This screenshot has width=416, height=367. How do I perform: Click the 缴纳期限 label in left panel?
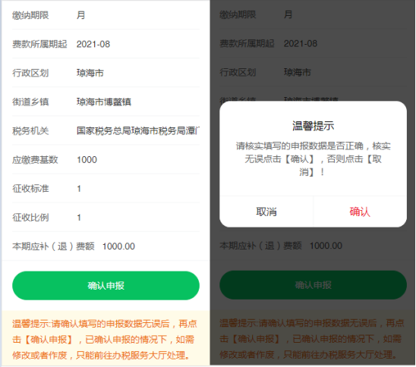30,15
